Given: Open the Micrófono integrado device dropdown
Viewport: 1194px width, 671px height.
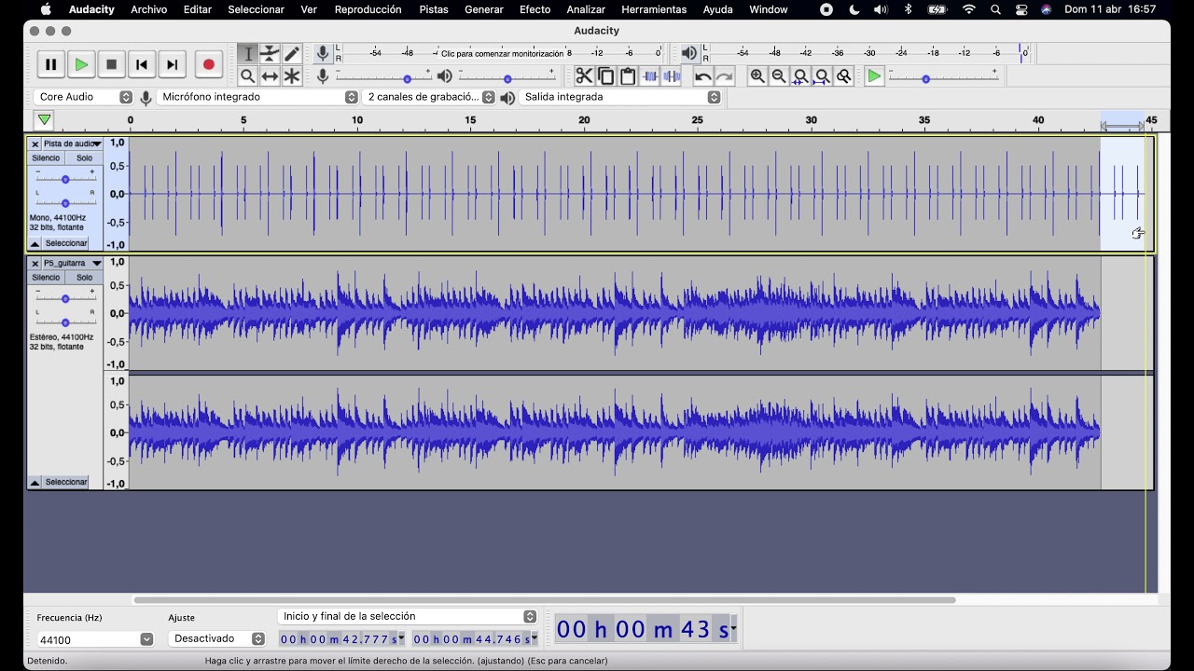Looking at the screenshot, I should (x=258, y=97).
